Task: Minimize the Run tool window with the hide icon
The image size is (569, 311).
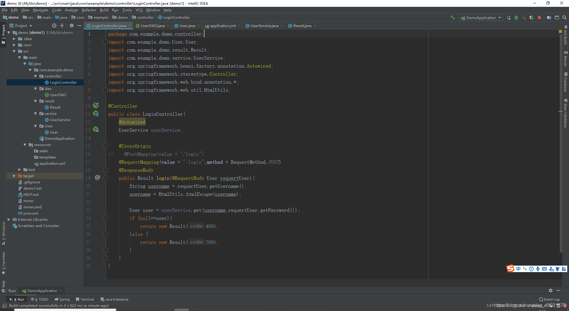Action: click(x=558, y=291)
